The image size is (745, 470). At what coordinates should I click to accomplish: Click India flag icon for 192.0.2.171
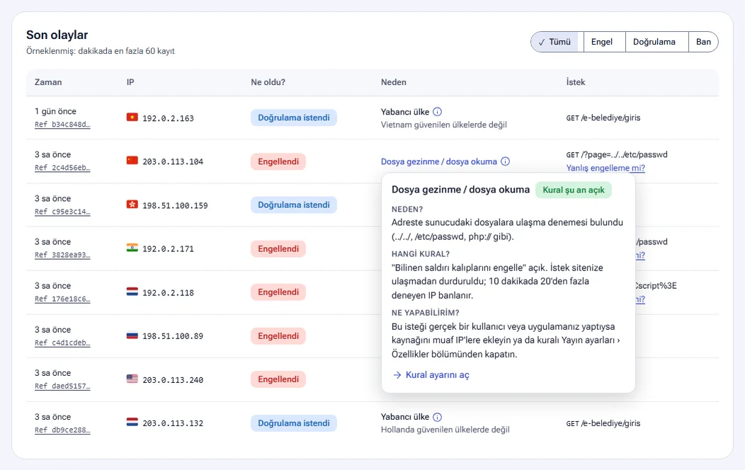click(132, 248)
